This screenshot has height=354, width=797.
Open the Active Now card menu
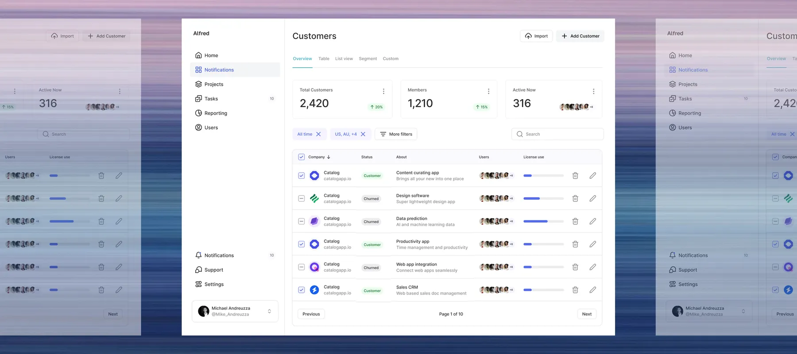tap(593, 91)
